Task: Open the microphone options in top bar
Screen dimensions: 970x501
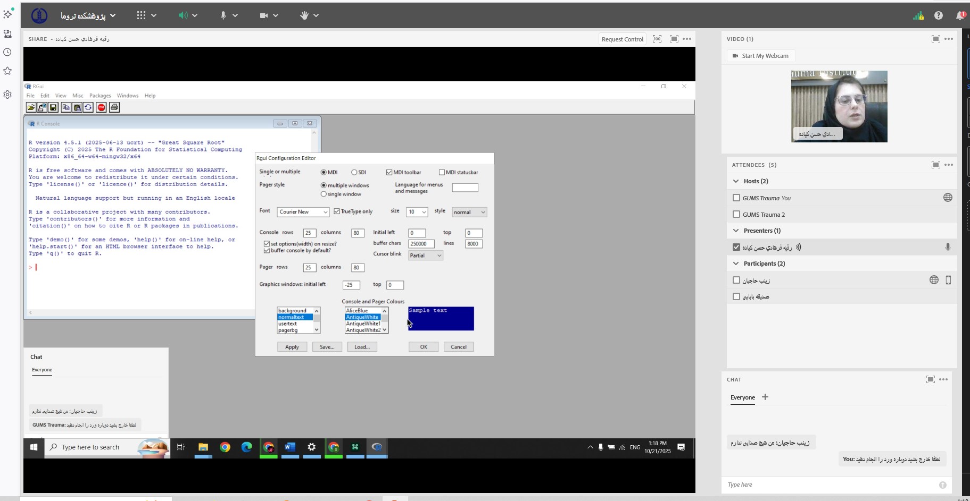Action: (235, 15)
